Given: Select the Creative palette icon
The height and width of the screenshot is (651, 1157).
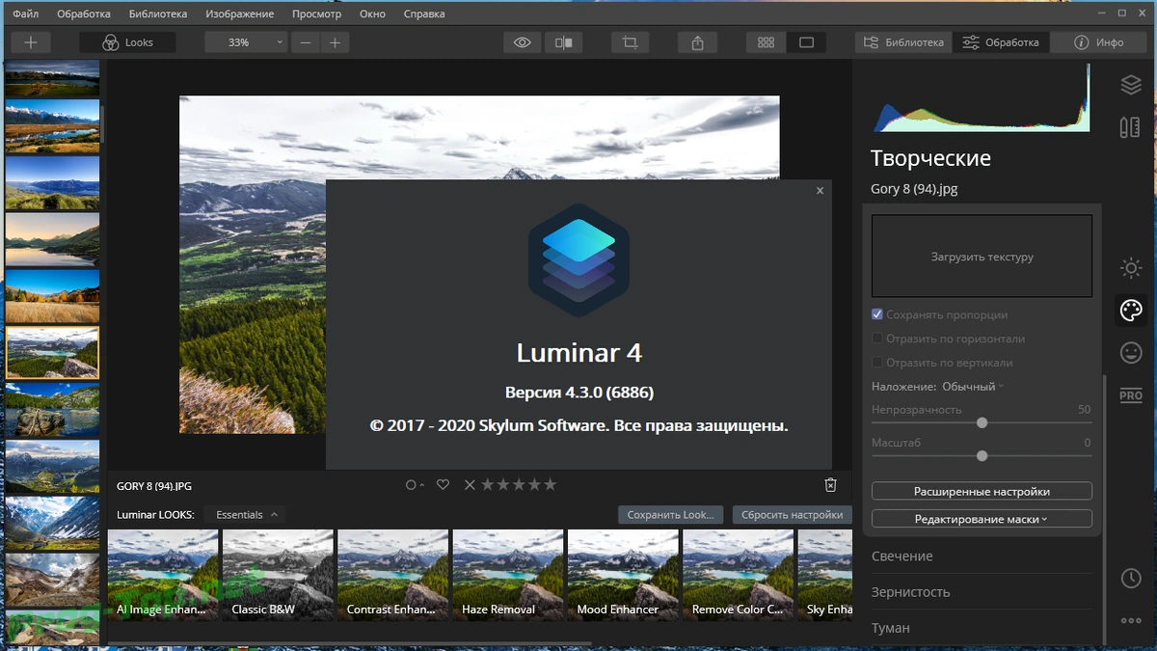Looking at the screenshot, I should coord(1131,311).
